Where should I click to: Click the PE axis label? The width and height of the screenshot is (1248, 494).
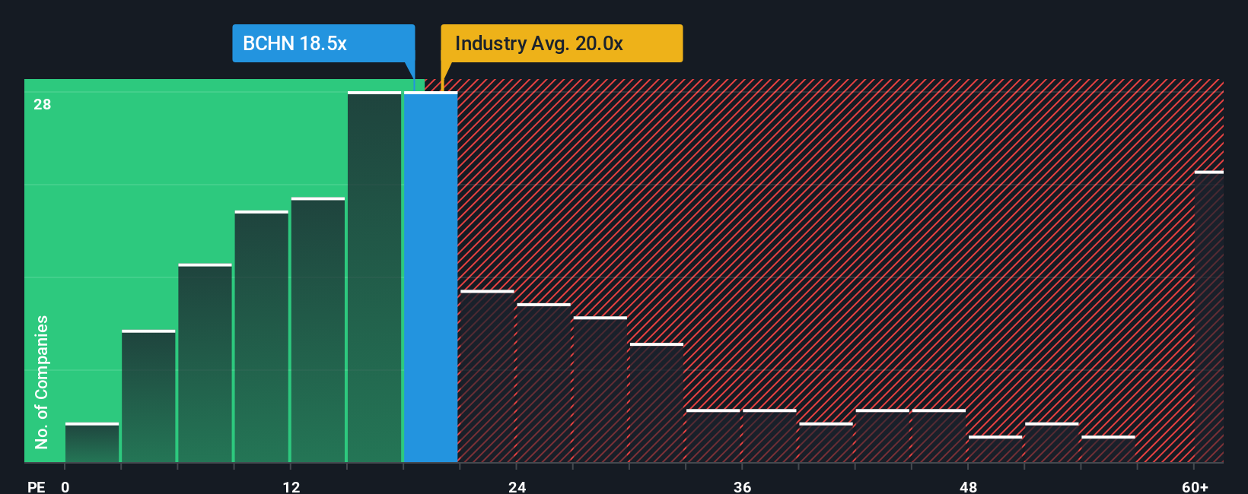(37, 486)
